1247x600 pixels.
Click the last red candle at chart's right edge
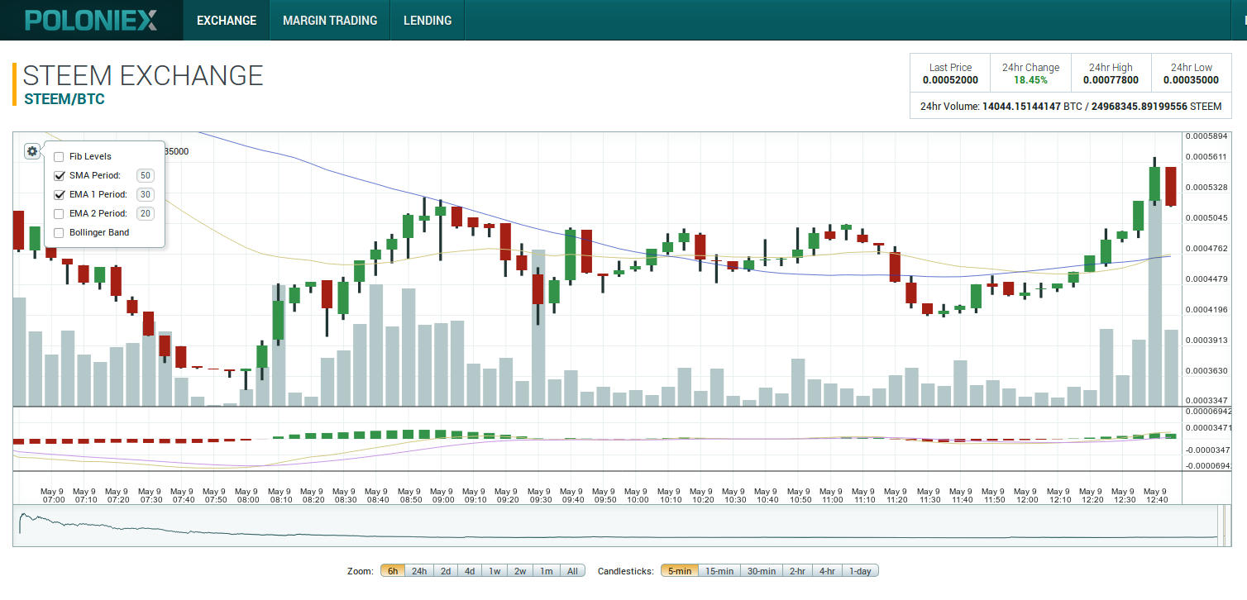[1171, 186]
